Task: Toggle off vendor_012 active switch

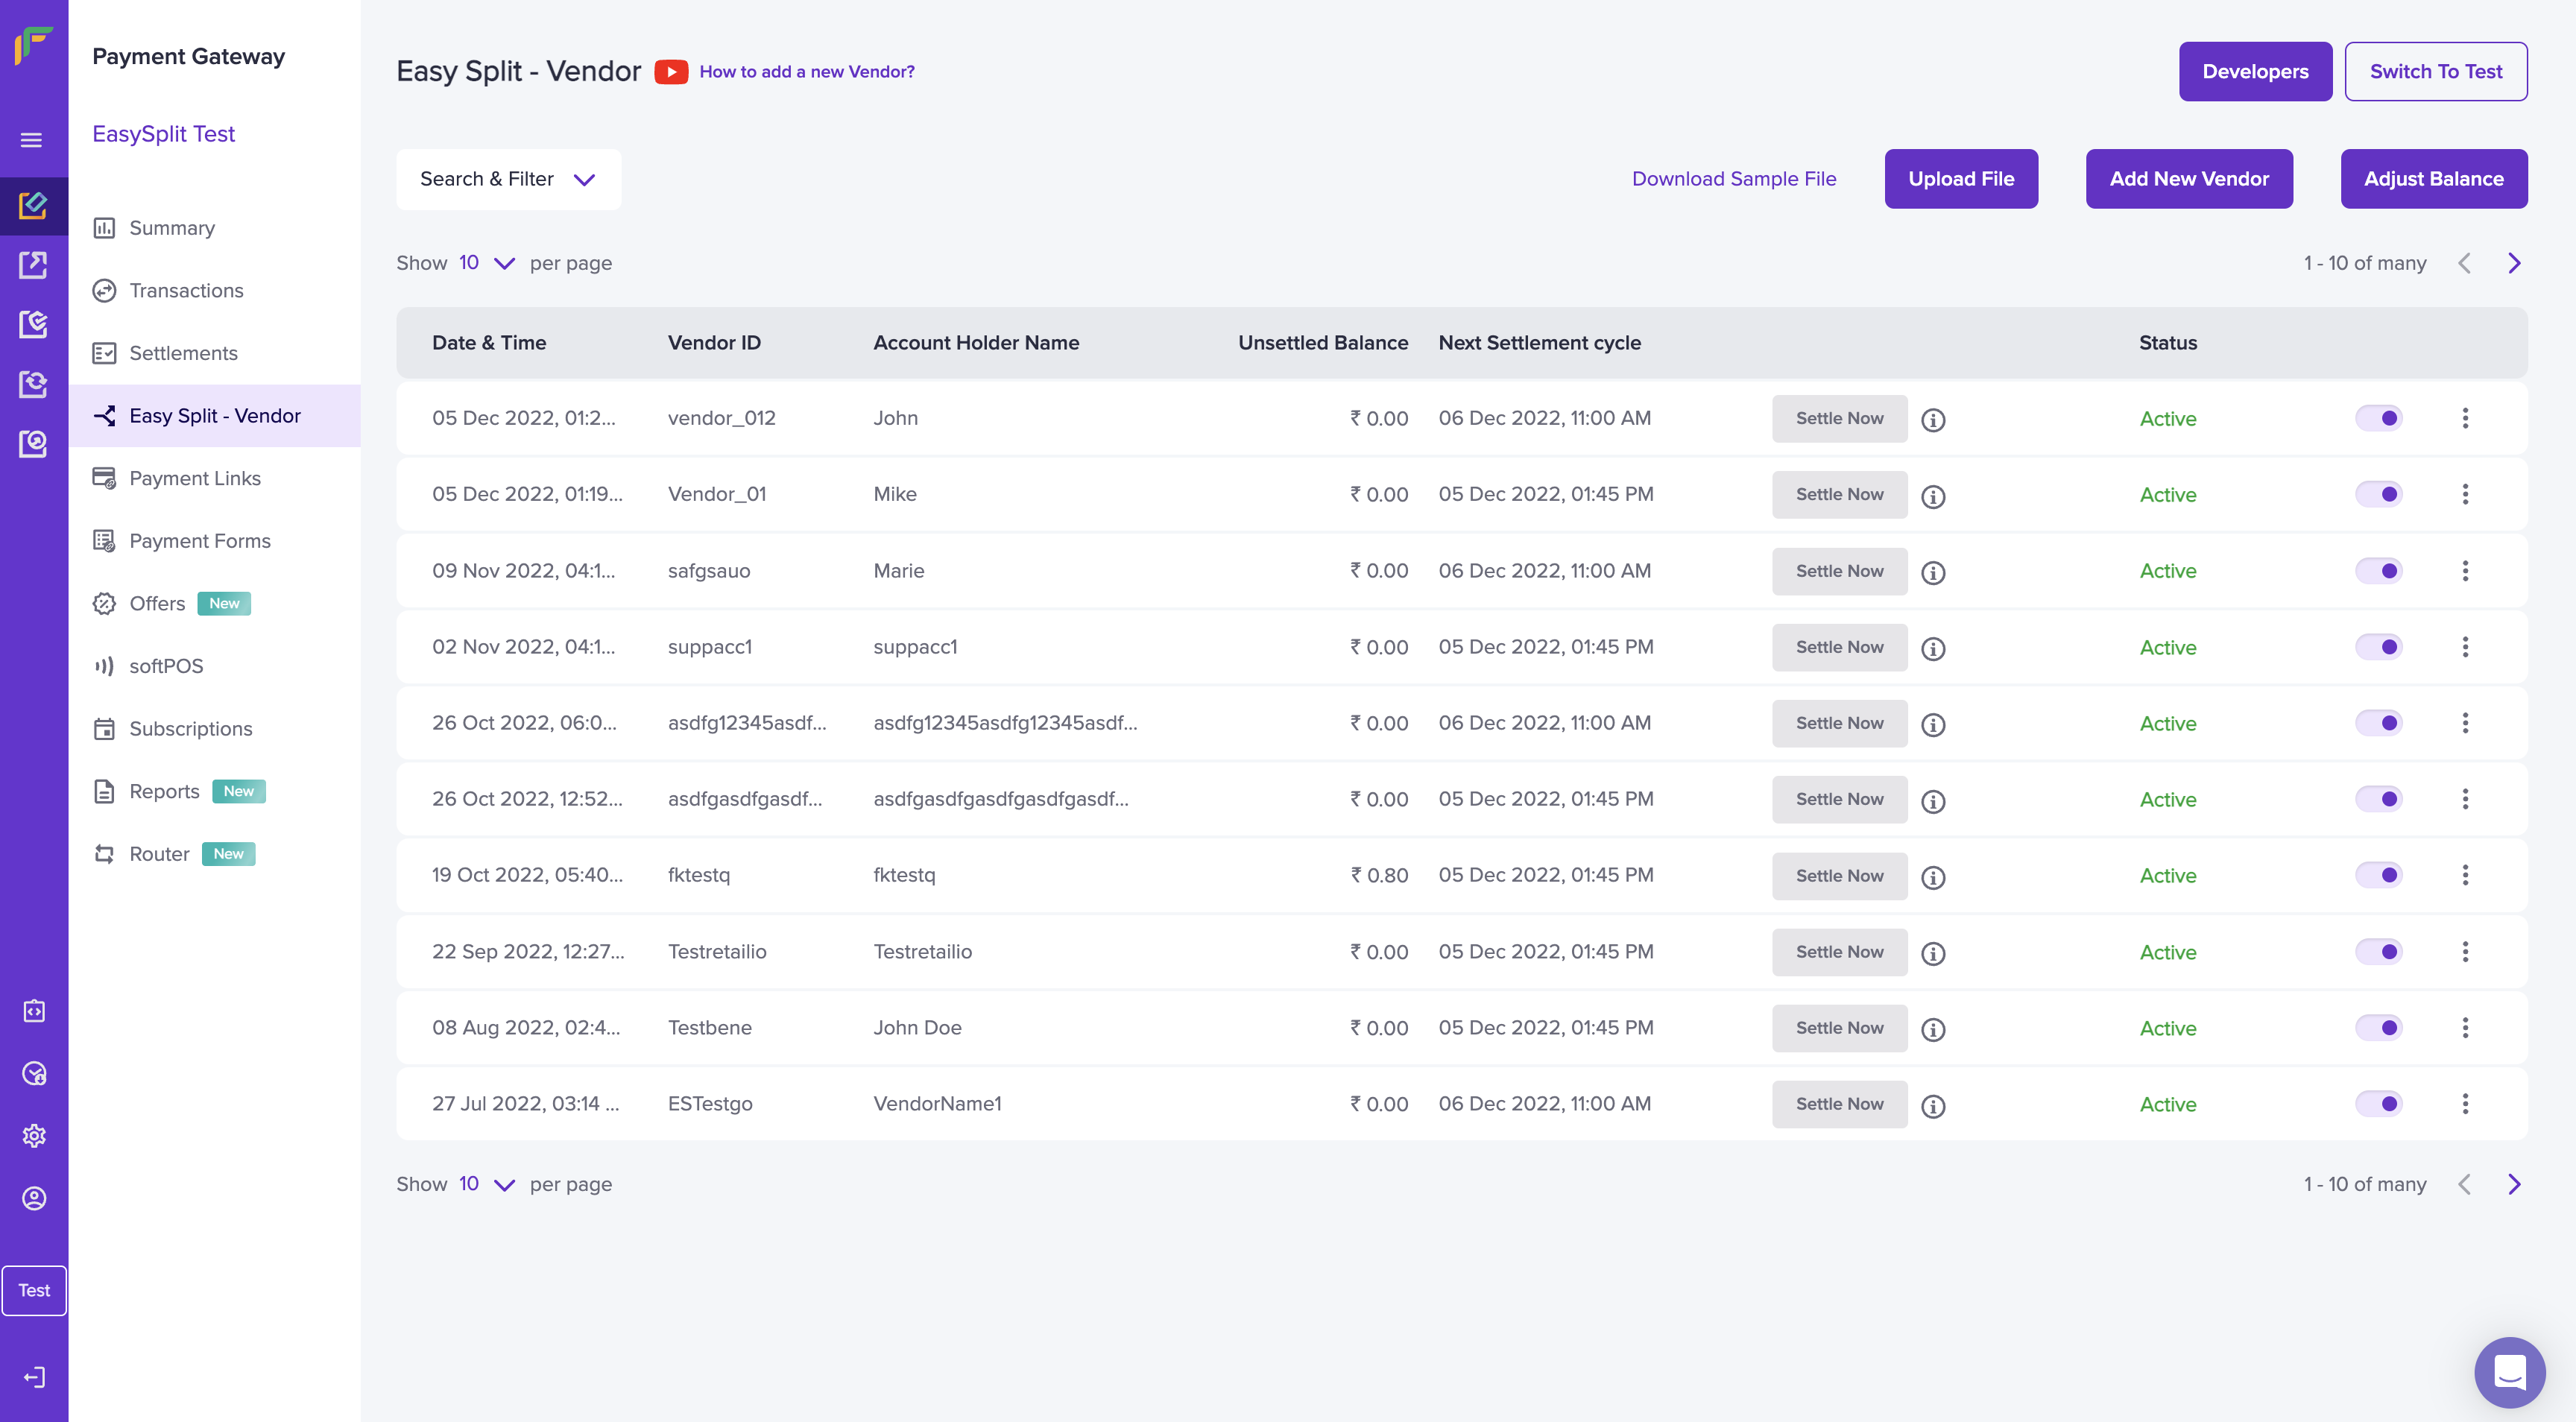Action: [2379, 418]
